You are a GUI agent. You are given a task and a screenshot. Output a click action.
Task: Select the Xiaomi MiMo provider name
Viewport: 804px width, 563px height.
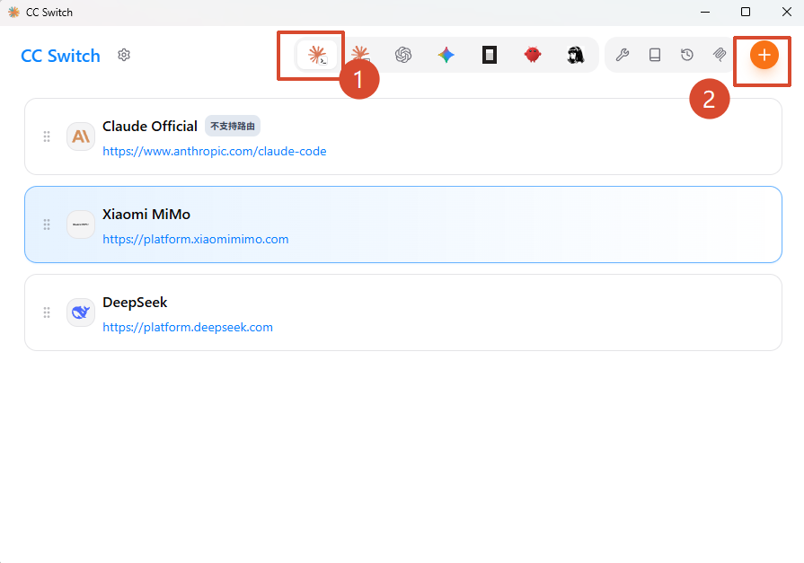point(146,215)
